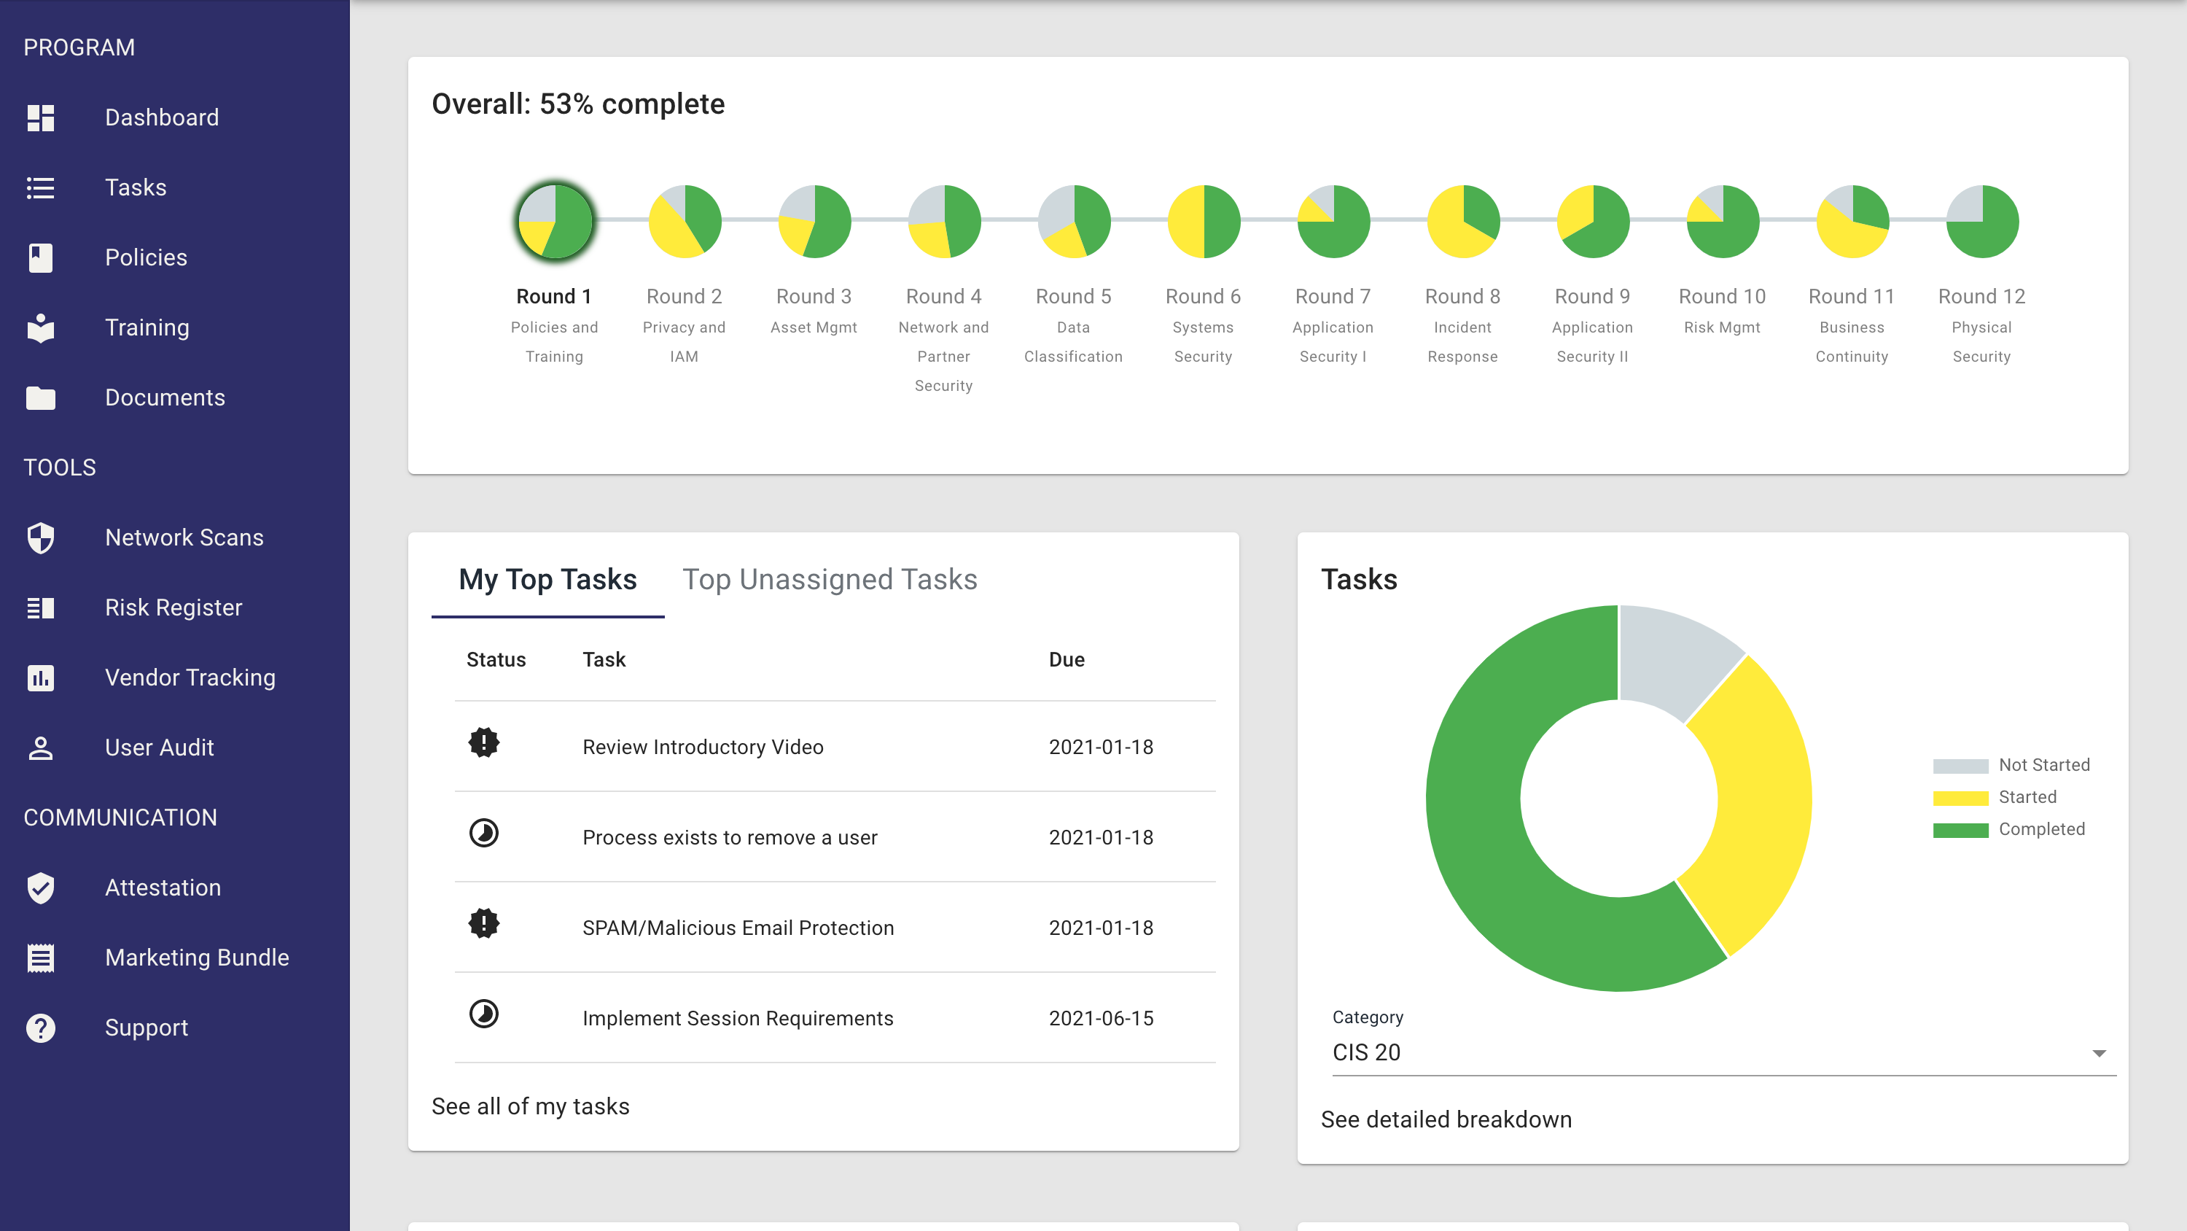Click the Tasks list icon in sidebar
2187x1231 pixels.
point(41,187)
